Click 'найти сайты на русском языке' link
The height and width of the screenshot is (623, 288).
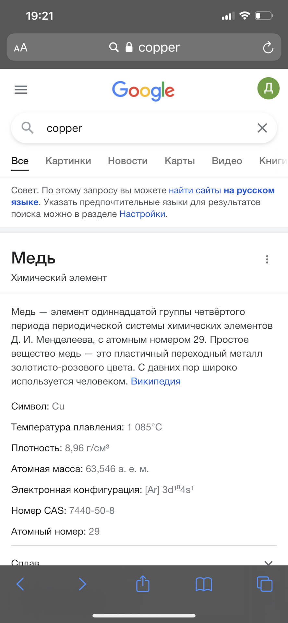pyautogui.click(x=143, y=196)
